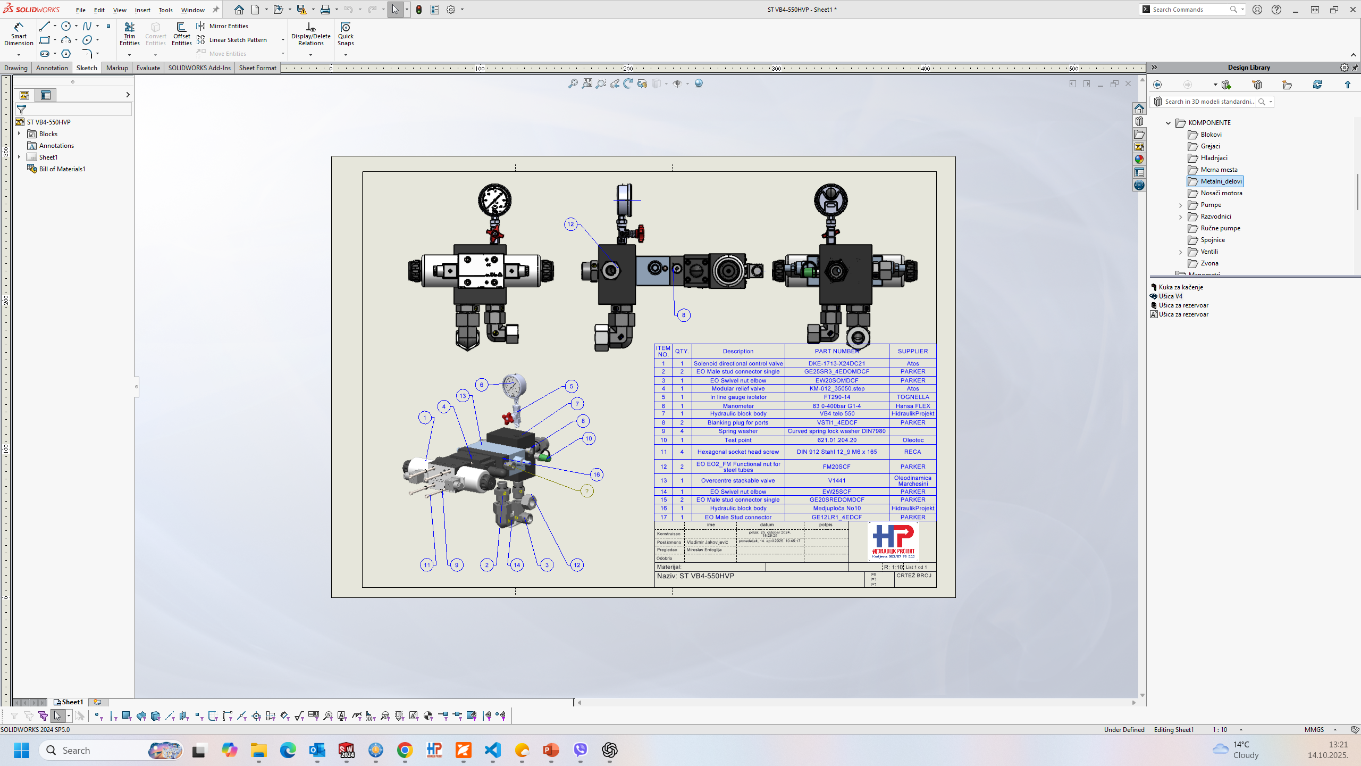The image size is (1361, 766).
Task: Expand the Pumpe folder in Design Library
Action: (x=1181, y=205)
